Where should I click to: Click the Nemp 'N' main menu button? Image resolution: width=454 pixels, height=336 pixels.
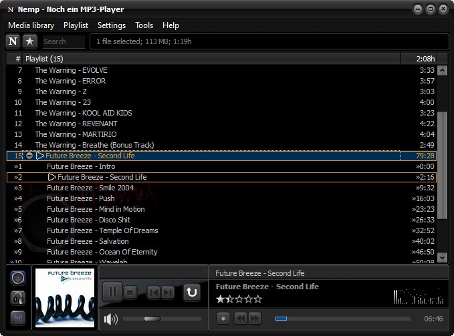13,41
